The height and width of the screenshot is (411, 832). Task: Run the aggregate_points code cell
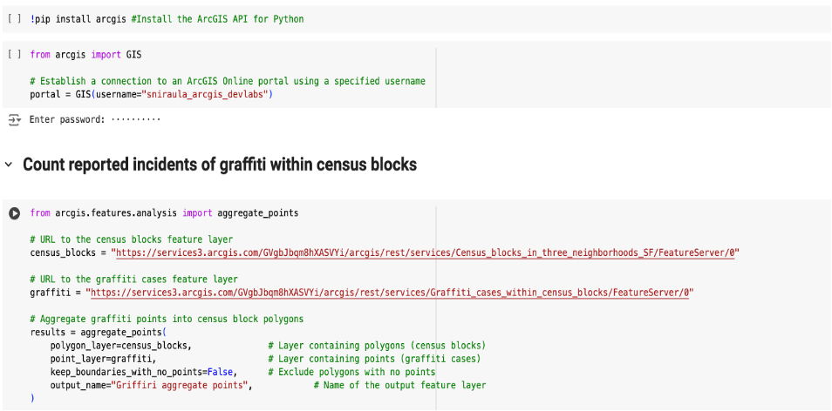[x=14, y=213]
